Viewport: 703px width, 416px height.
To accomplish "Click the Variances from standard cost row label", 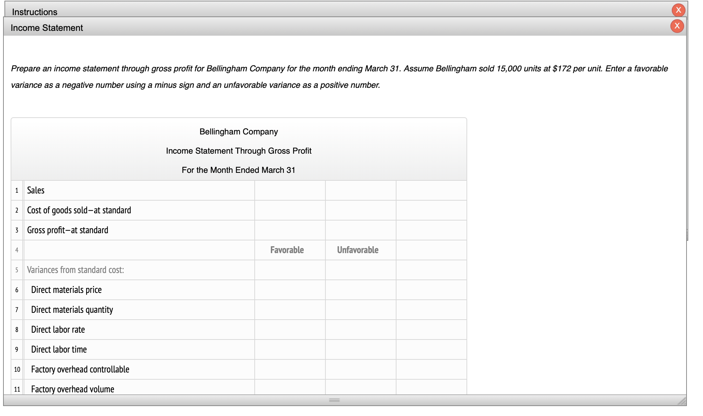I will [75, 270].
